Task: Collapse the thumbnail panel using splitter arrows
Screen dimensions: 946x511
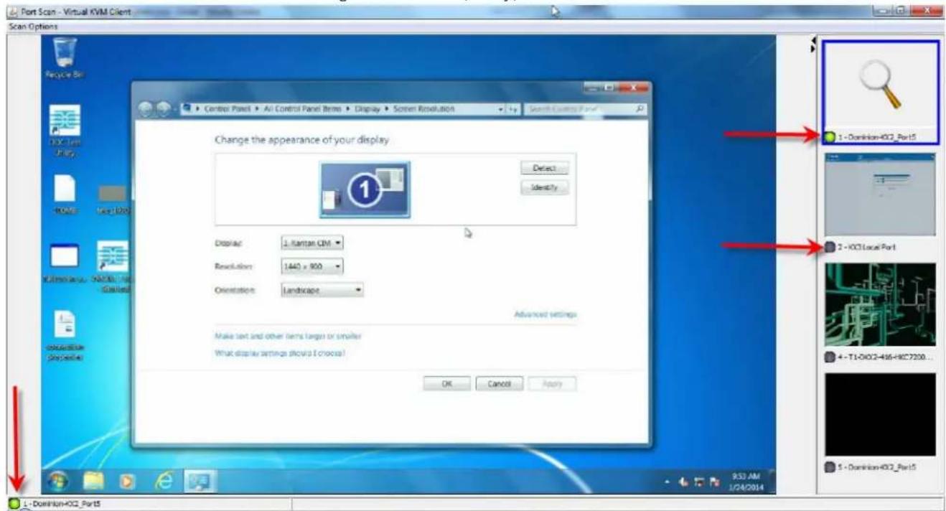Action: tap(813, 44)
